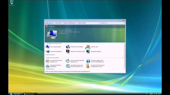Open the Personalize Windows icon

pyautogui.click(x=88, y=51)
